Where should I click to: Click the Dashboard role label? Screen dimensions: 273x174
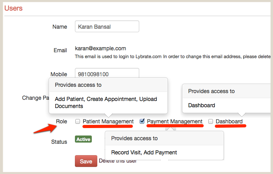229,121
